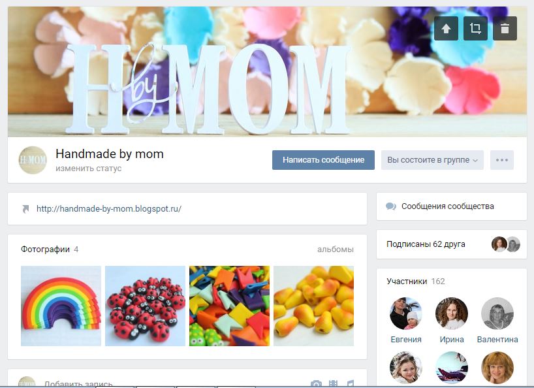Open the handmade-by-mom.blogspot.ru link
Viewport: 534px width, 388px height.
coord(109,208)
